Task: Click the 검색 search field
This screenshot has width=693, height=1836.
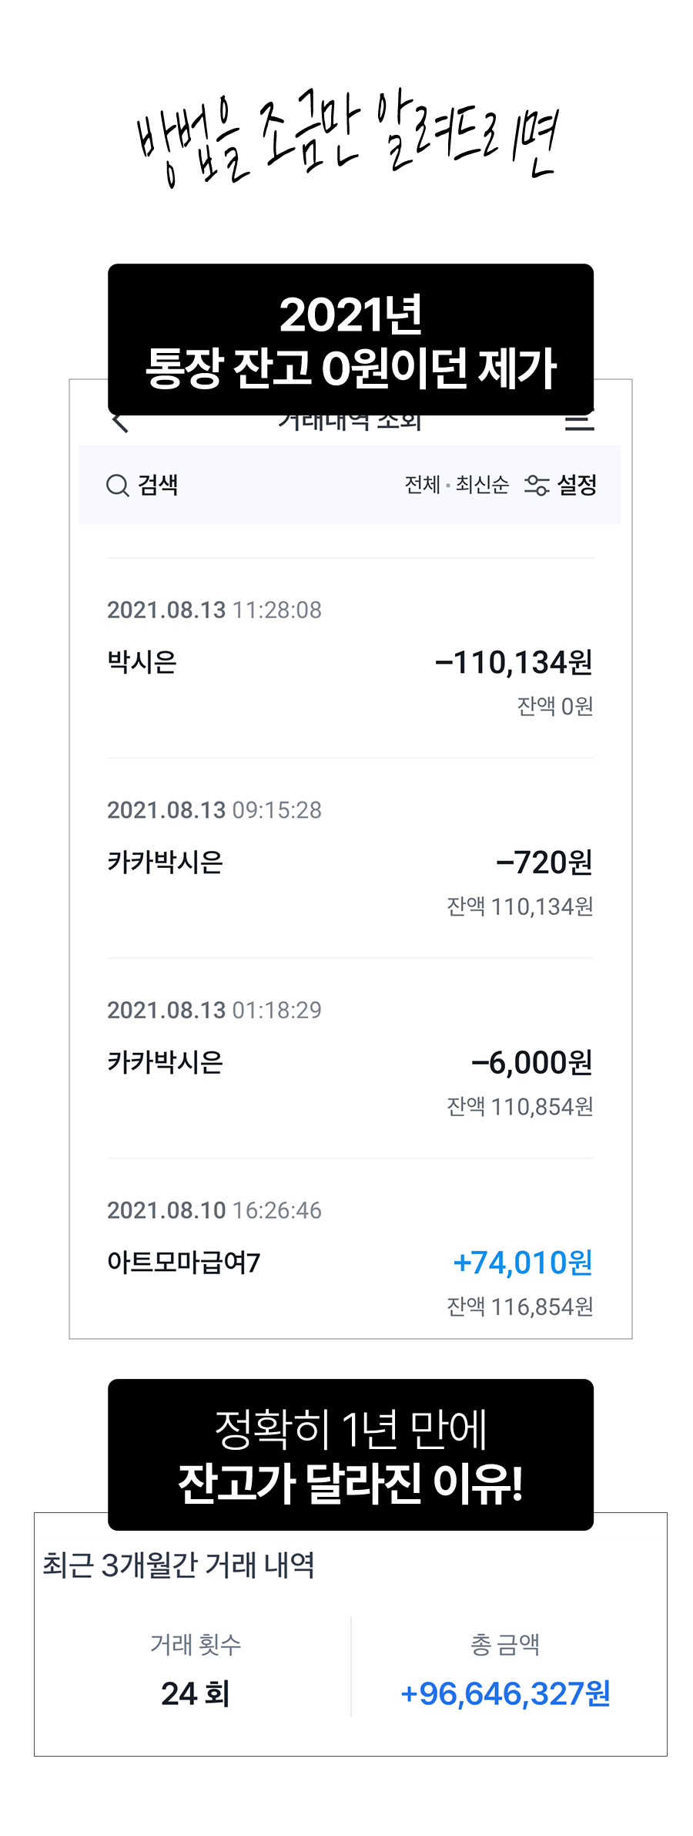Action: click(x=142, y=485)
